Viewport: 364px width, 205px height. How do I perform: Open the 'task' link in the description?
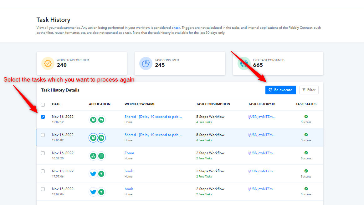click(177, 27)
